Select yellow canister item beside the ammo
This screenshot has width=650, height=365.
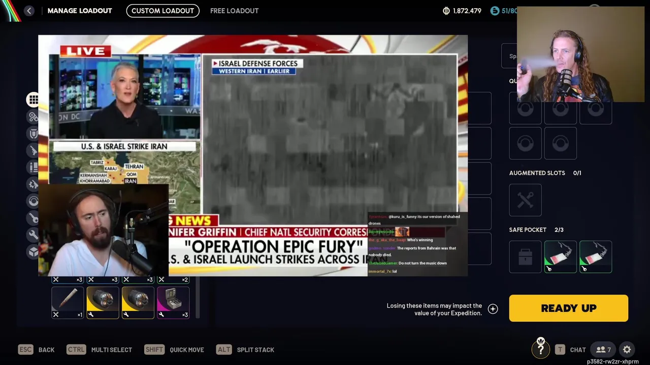(103, 303)
